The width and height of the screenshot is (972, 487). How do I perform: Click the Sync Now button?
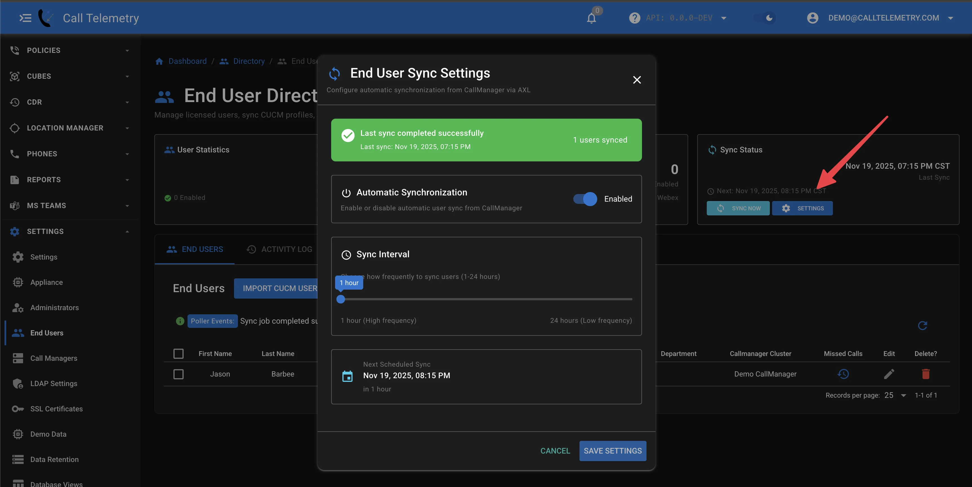click(738, 208)
